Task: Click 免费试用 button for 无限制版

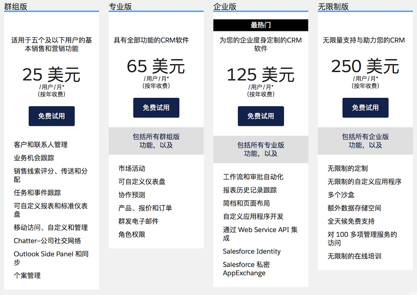Action: point(365,108)
